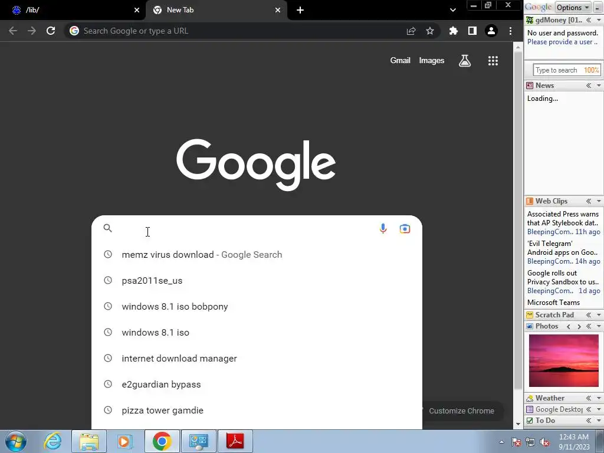604x453 pixels.
Task: Select 'windows 8.1 iso bobpony' suggestion
Action: coord(257,307)
